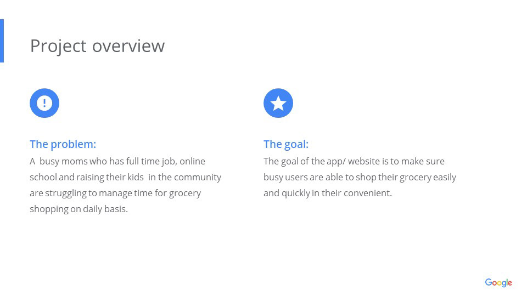Click the line "The goal of the app/ website"

[354, 161]
